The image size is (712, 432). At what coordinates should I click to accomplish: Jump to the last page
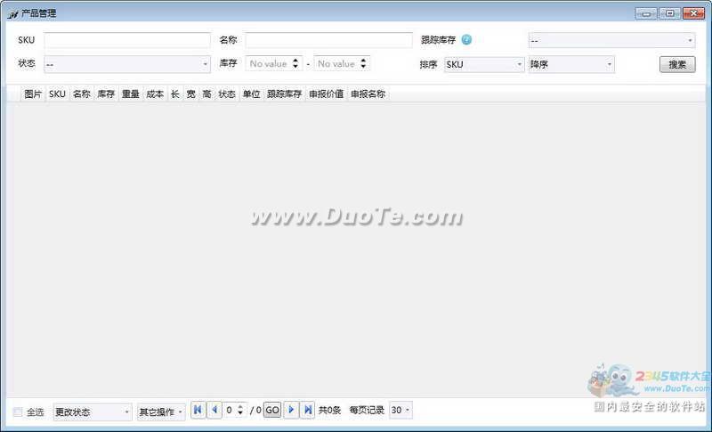pyautogui.click(x=308, y=410)
